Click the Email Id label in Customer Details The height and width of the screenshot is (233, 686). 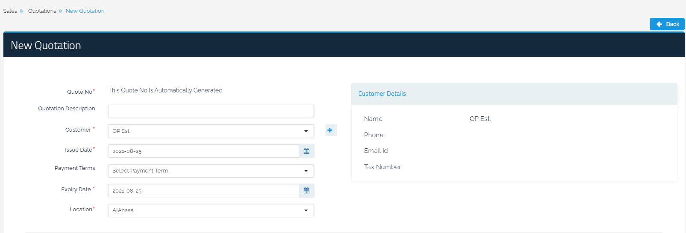375,151
